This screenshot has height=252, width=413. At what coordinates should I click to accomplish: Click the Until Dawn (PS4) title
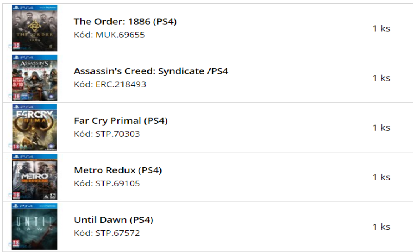click(x=113, y=220)
